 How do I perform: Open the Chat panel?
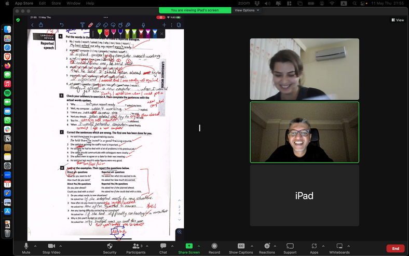point(163,248)
